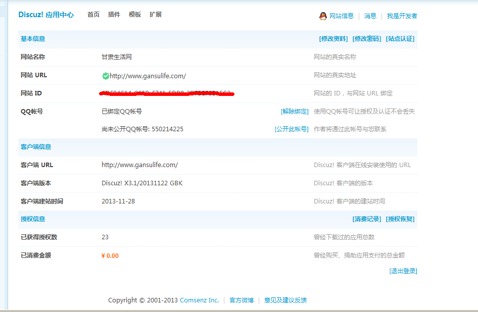The width and height of the screenshot is (478, 312).
Task: Click the 授权信息 section heading
Action: point(33,219)
